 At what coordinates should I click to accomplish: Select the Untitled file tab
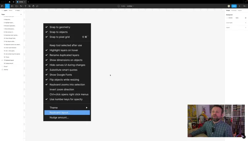(21, 2)
